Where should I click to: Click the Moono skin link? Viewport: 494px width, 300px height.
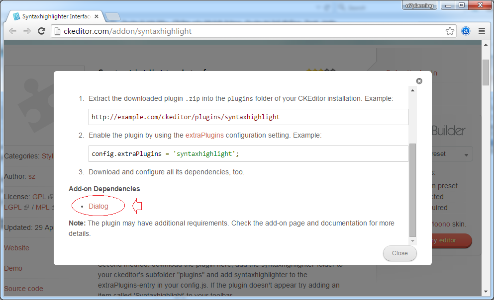point(441,224)
